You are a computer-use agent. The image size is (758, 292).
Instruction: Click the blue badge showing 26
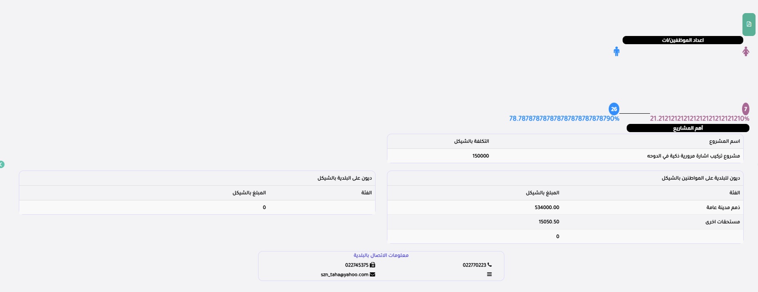(x=614, y=109)
